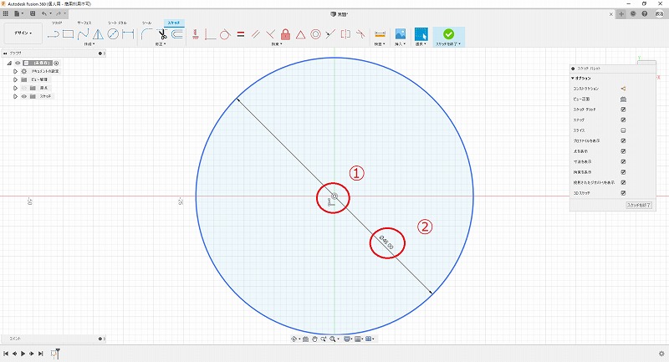Collapse the オプション section in sketch palette
669x362 pixels.
(574, 78)
